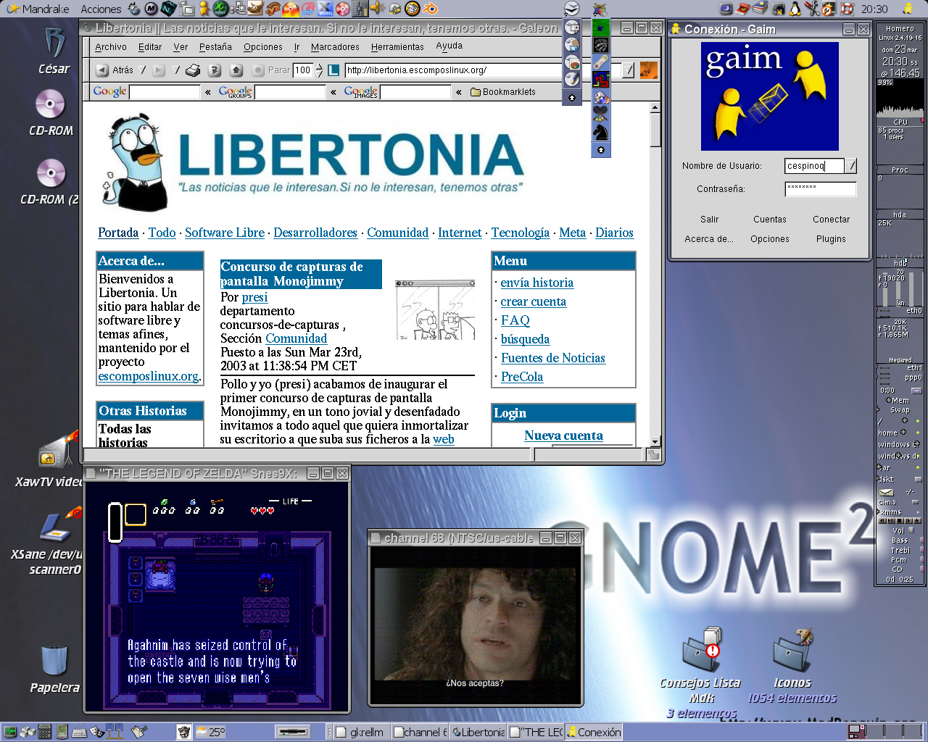The width and height of the screenshot is (928, 742).
Task: Open the Editar menu in Galeon
Action: click(150, 47)
